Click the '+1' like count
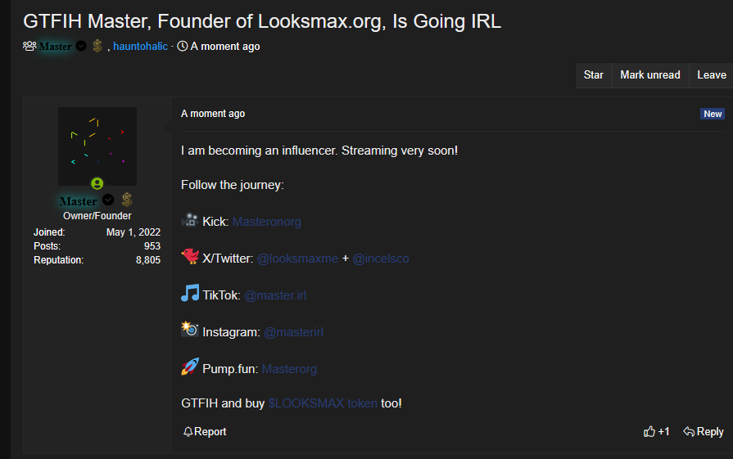Screen dimensions: 733x459 (664, 431)
